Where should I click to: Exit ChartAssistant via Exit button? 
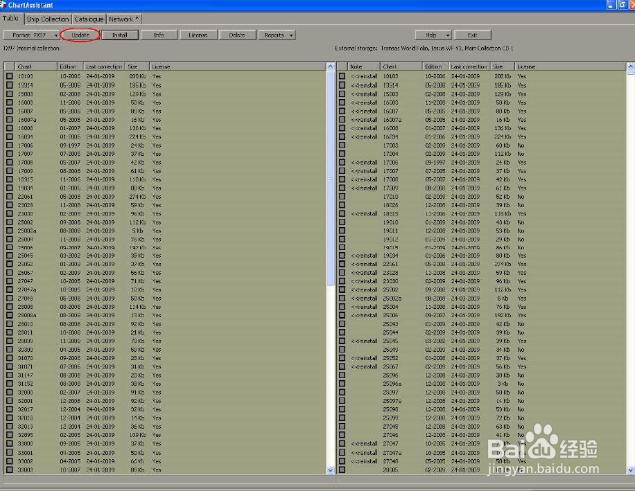click(x=473, y=35)
